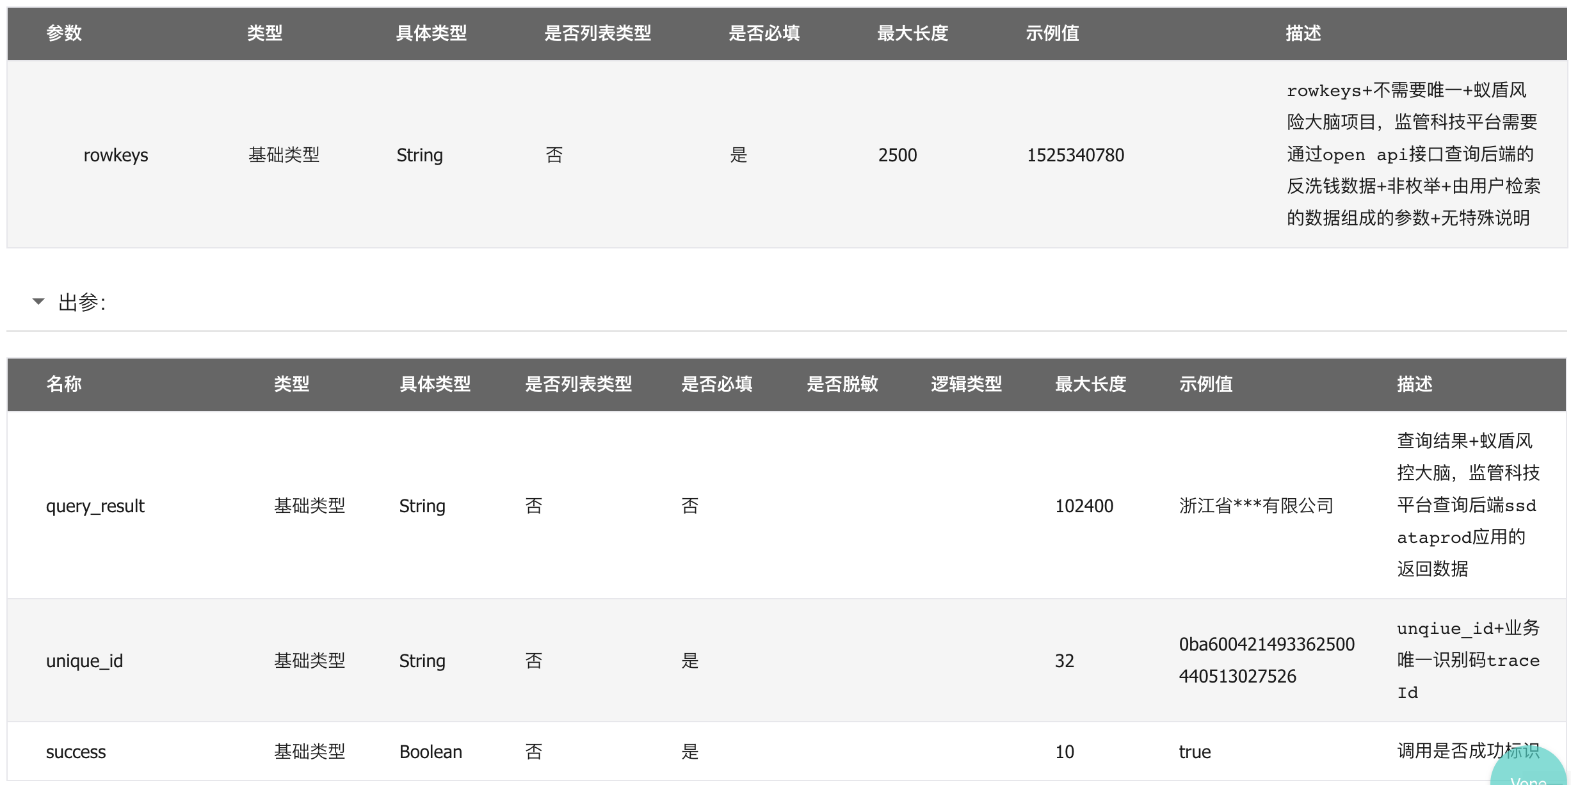This screenshot has height=785, width=1571.
Task: Click the 是否脱敏 column header
Action: click(x=842, y=384)
